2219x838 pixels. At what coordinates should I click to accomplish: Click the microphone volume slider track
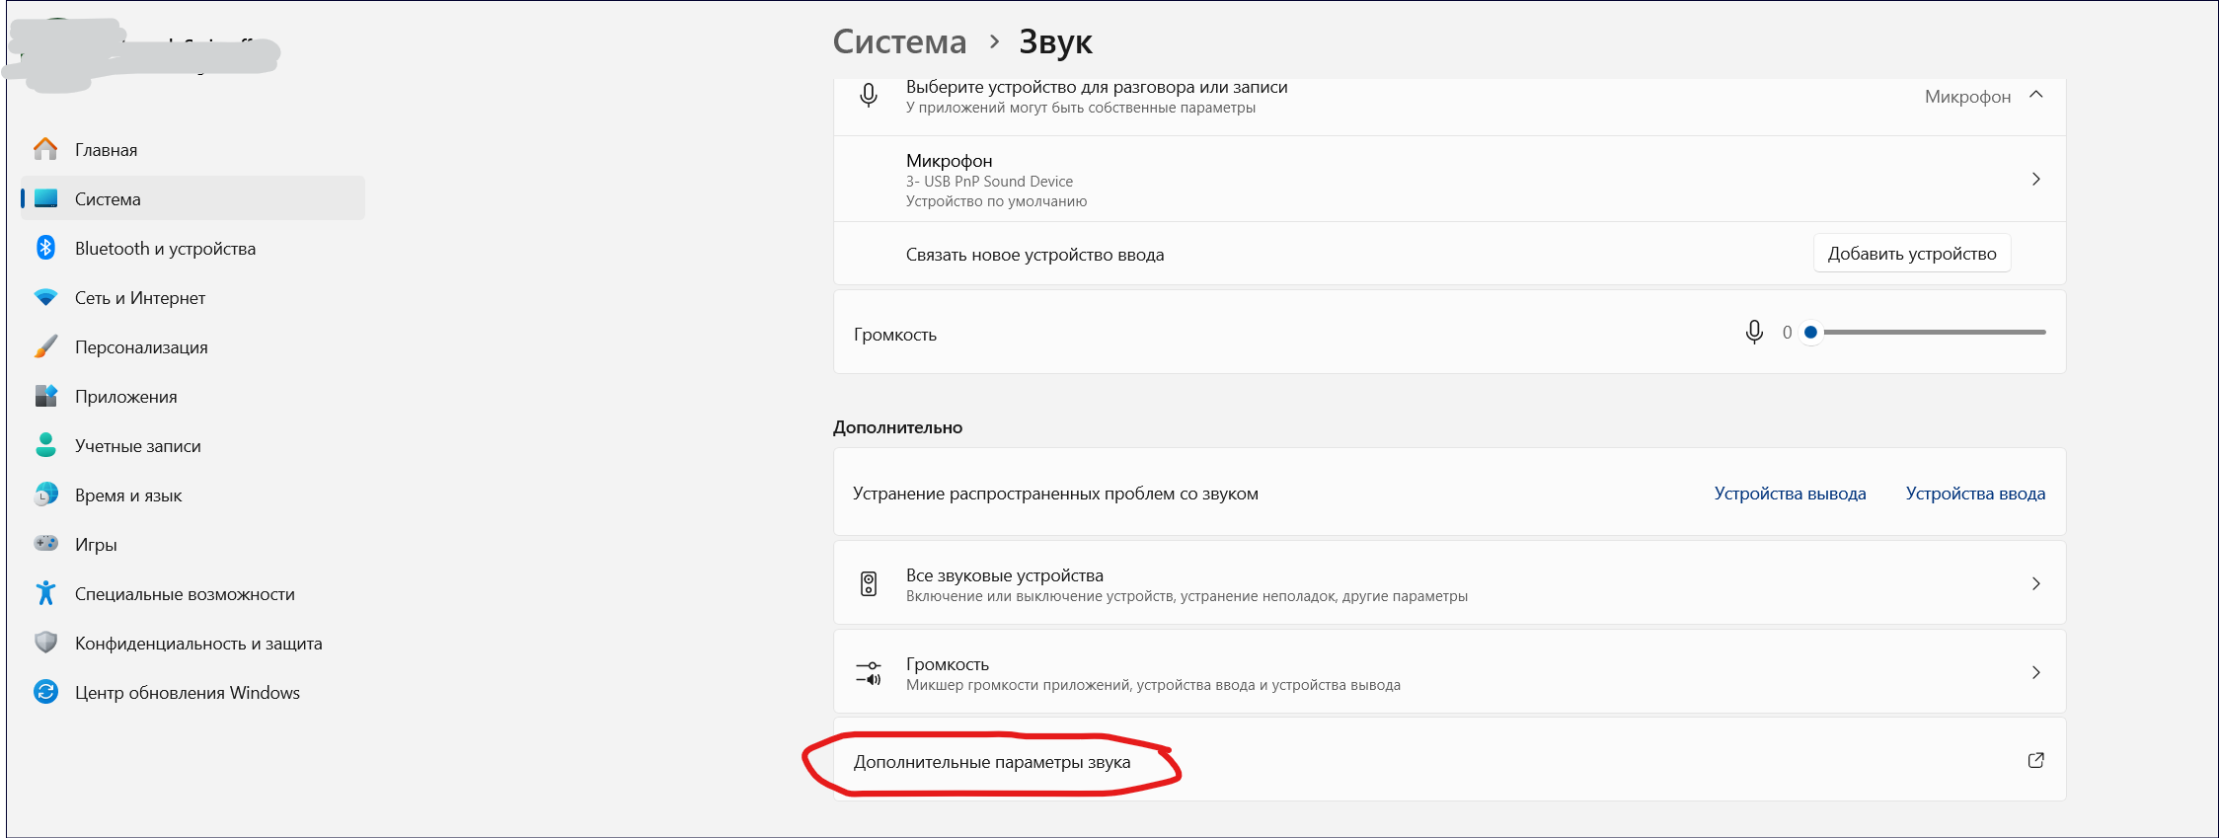coord(1925,333)
